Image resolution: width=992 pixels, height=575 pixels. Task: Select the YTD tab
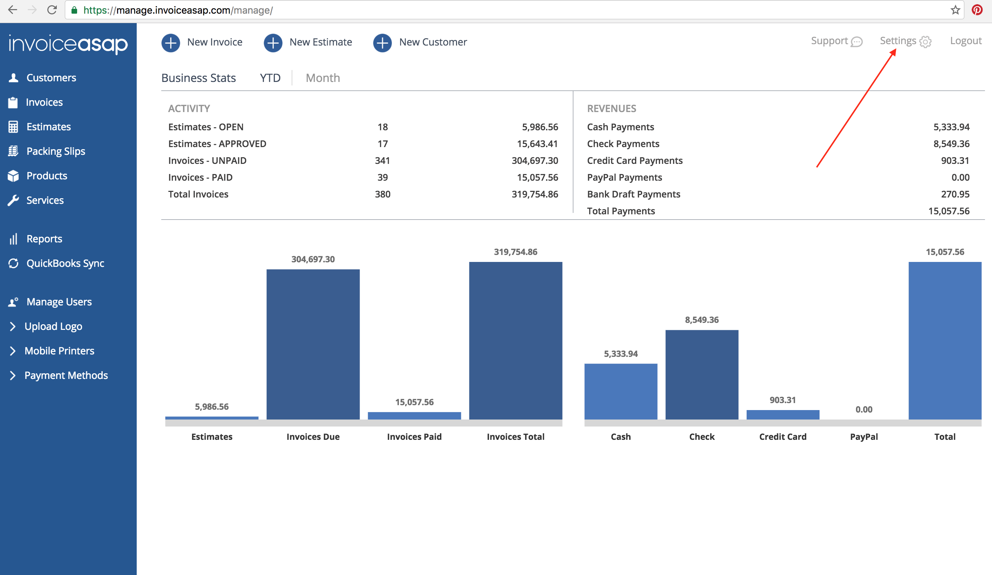(x=270, y=77)
